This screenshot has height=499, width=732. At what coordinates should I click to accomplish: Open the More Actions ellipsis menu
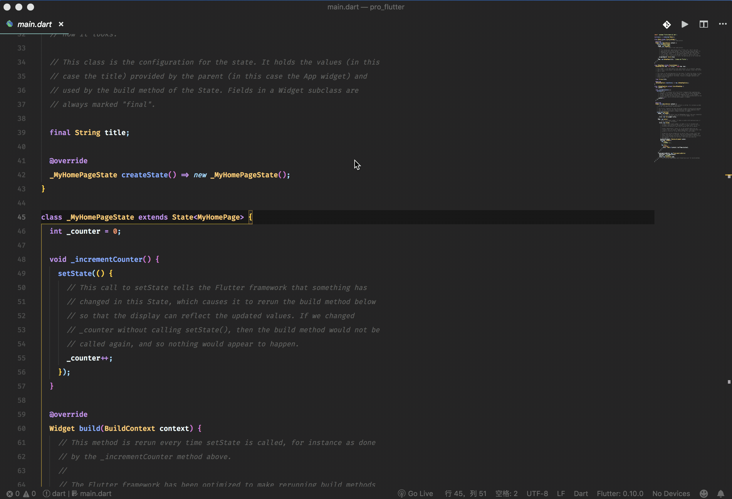tap(723, 24)
